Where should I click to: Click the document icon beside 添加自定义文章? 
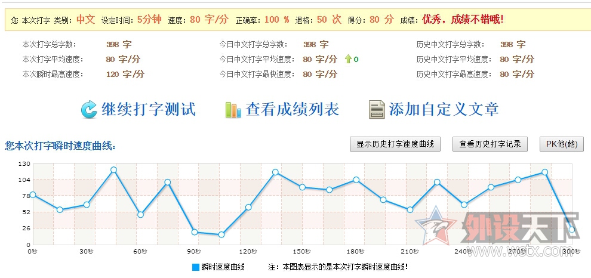pyautogui.click(x=377, y=110)
